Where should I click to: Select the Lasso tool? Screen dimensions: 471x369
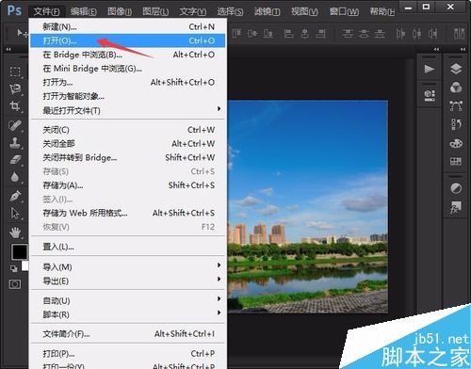15,88
